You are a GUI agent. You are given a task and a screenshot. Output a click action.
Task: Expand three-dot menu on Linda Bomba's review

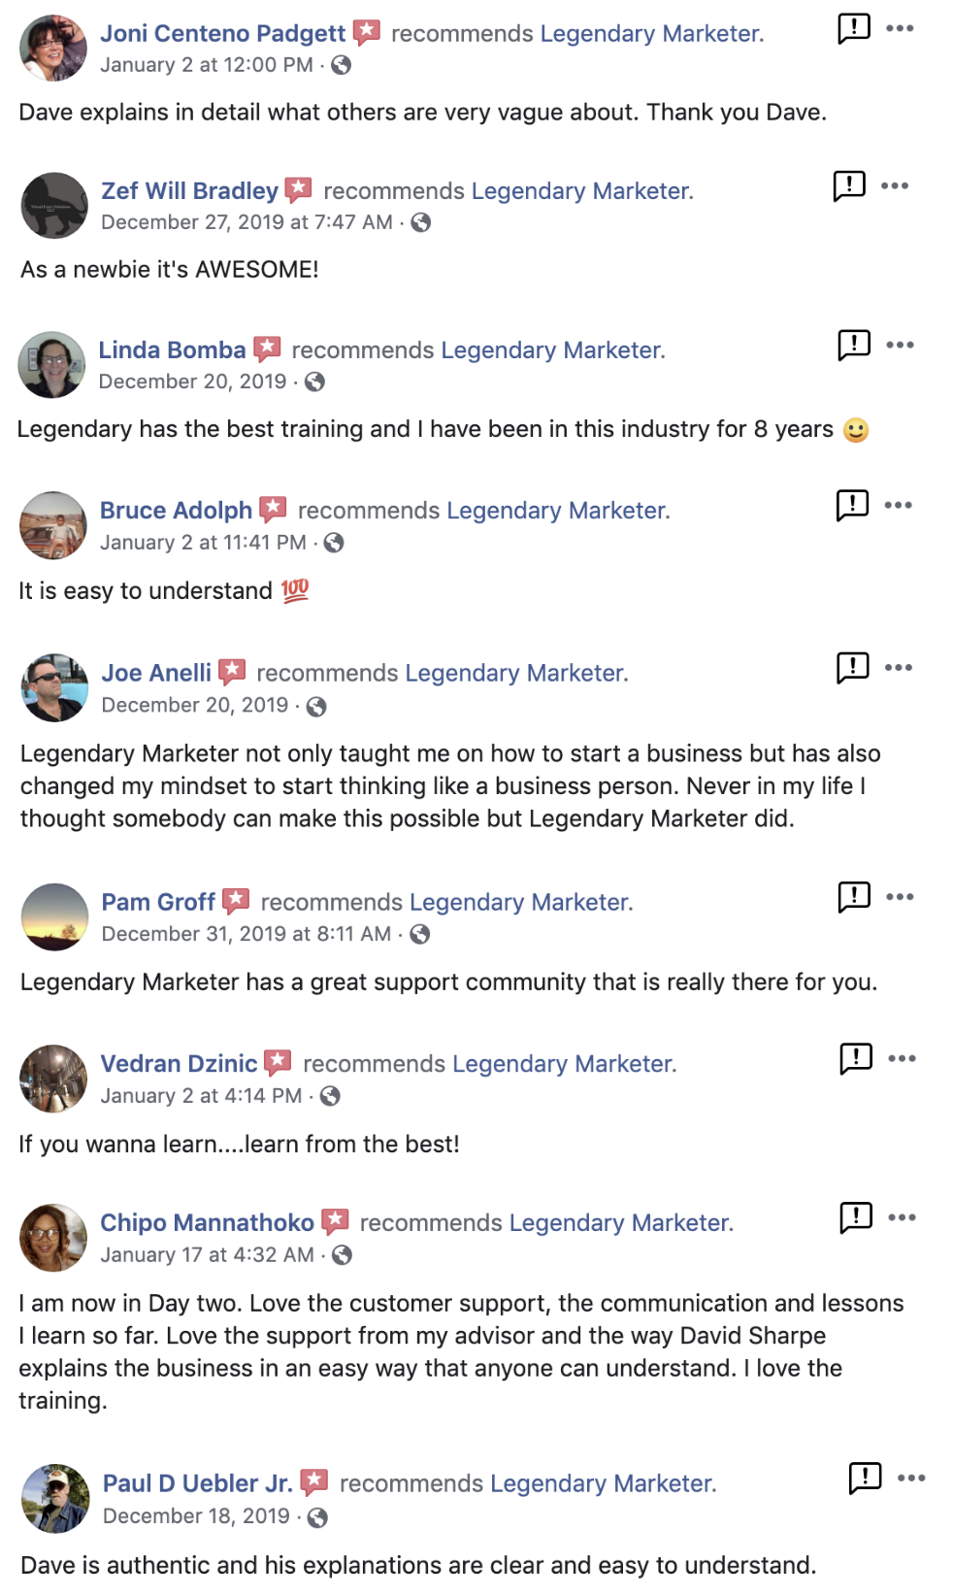900,345
